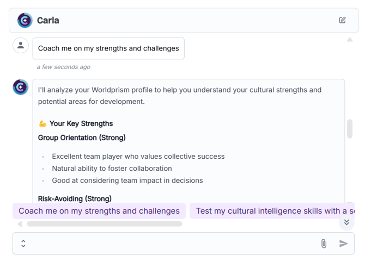Send the message with arrow icon
The width and height of the screenshot is (365, 261).
pos(343,244)
